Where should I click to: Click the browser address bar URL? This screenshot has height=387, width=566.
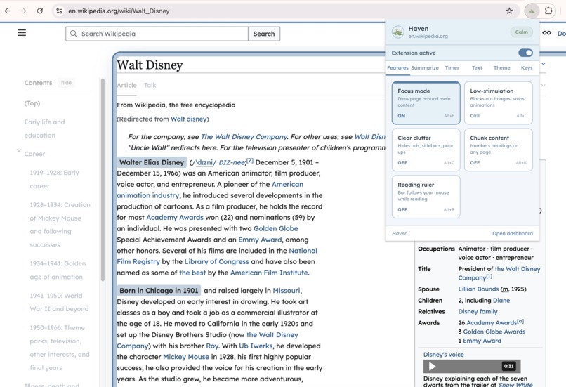coord(119,11)
